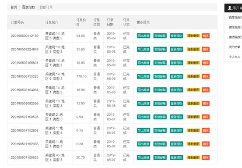Screen dimensions: 242x168
Task: Click the price cell 25.65
Action: click(x=81, y=49)
